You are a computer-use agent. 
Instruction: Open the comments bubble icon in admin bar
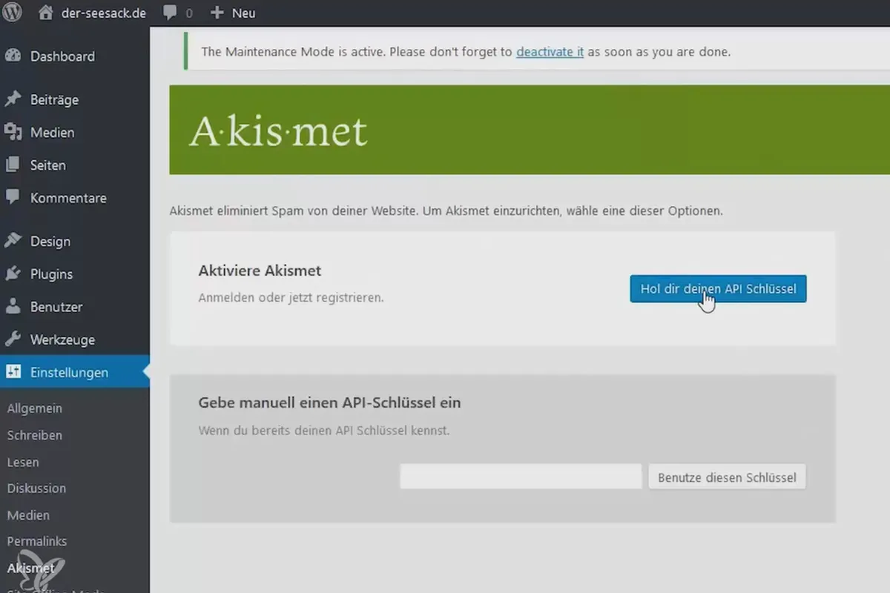[x=170, y=13]
